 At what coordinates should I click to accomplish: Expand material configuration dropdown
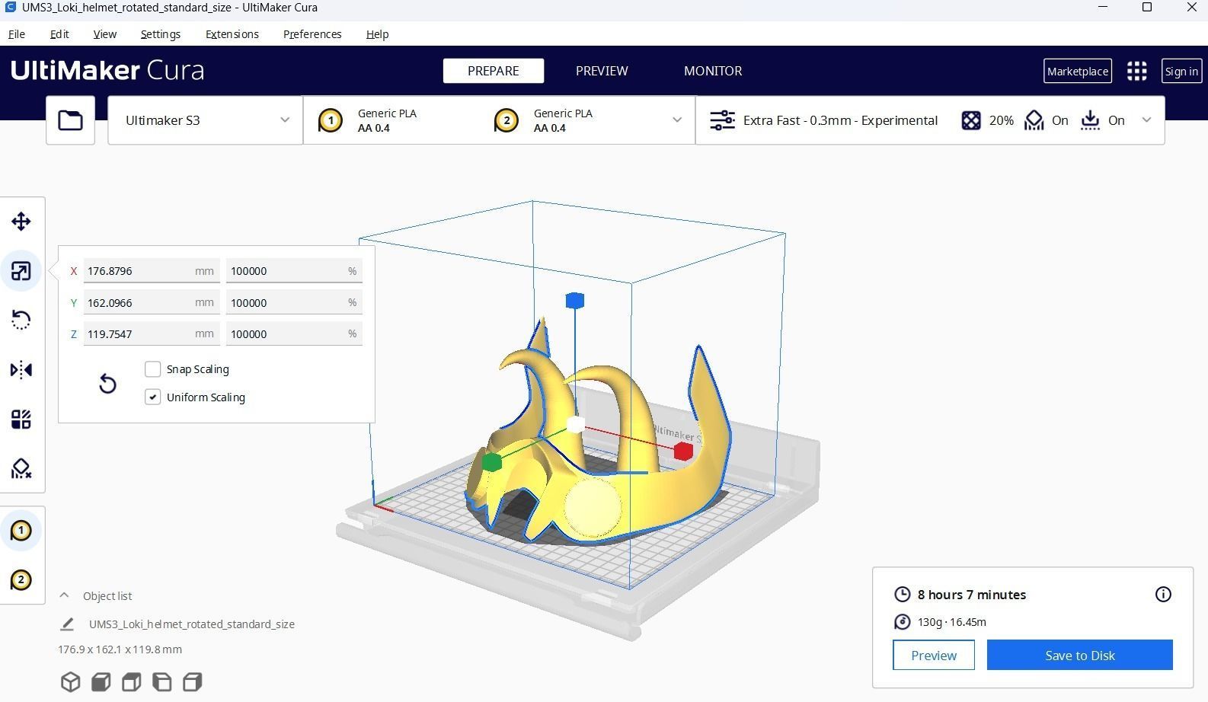click(676, 120)
